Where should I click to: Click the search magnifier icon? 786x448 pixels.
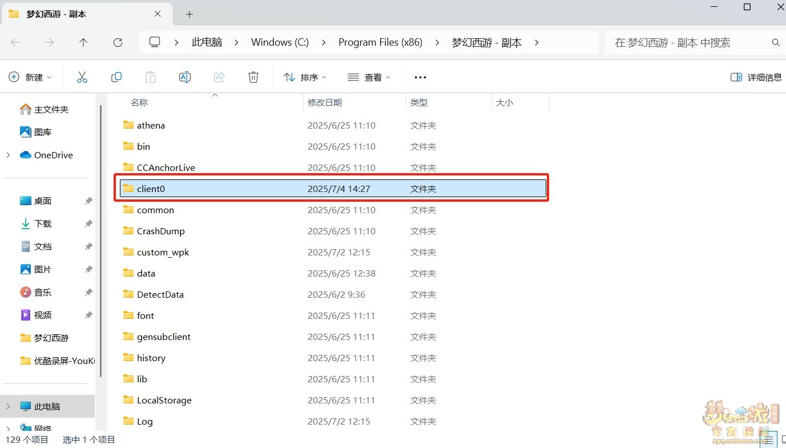(776, 42)
